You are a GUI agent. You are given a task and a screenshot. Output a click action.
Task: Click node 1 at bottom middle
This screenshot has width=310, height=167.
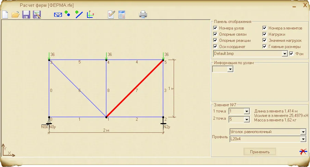(106, 117)
